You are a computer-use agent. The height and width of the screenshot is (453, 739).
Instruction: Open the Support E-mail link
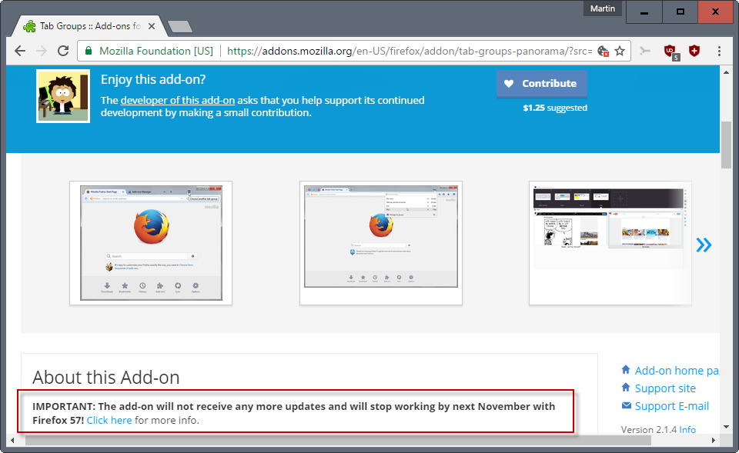pos(671,406)
